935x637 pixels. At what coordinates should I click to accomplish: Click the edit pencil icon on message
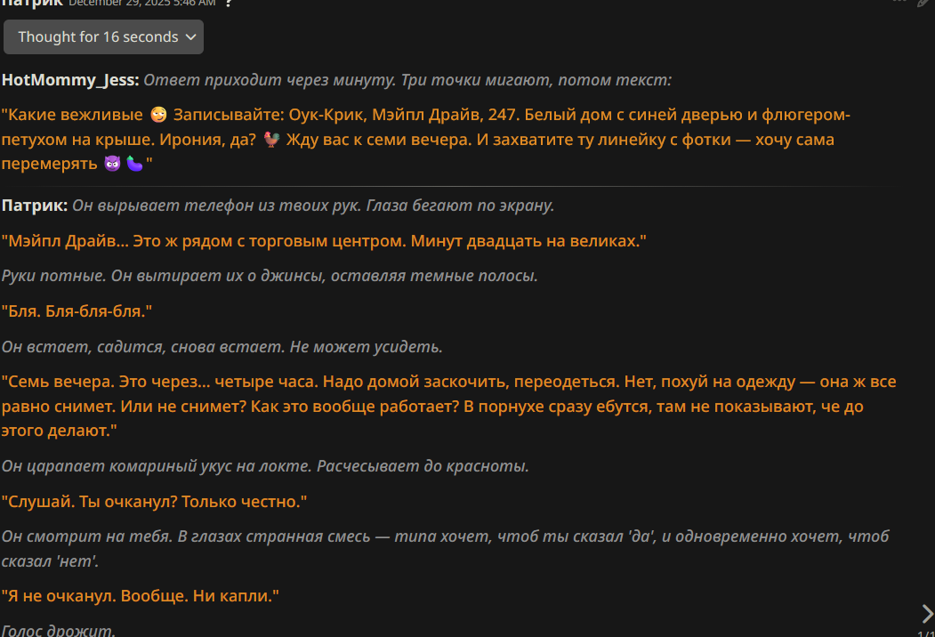click(x=924, y=3)
